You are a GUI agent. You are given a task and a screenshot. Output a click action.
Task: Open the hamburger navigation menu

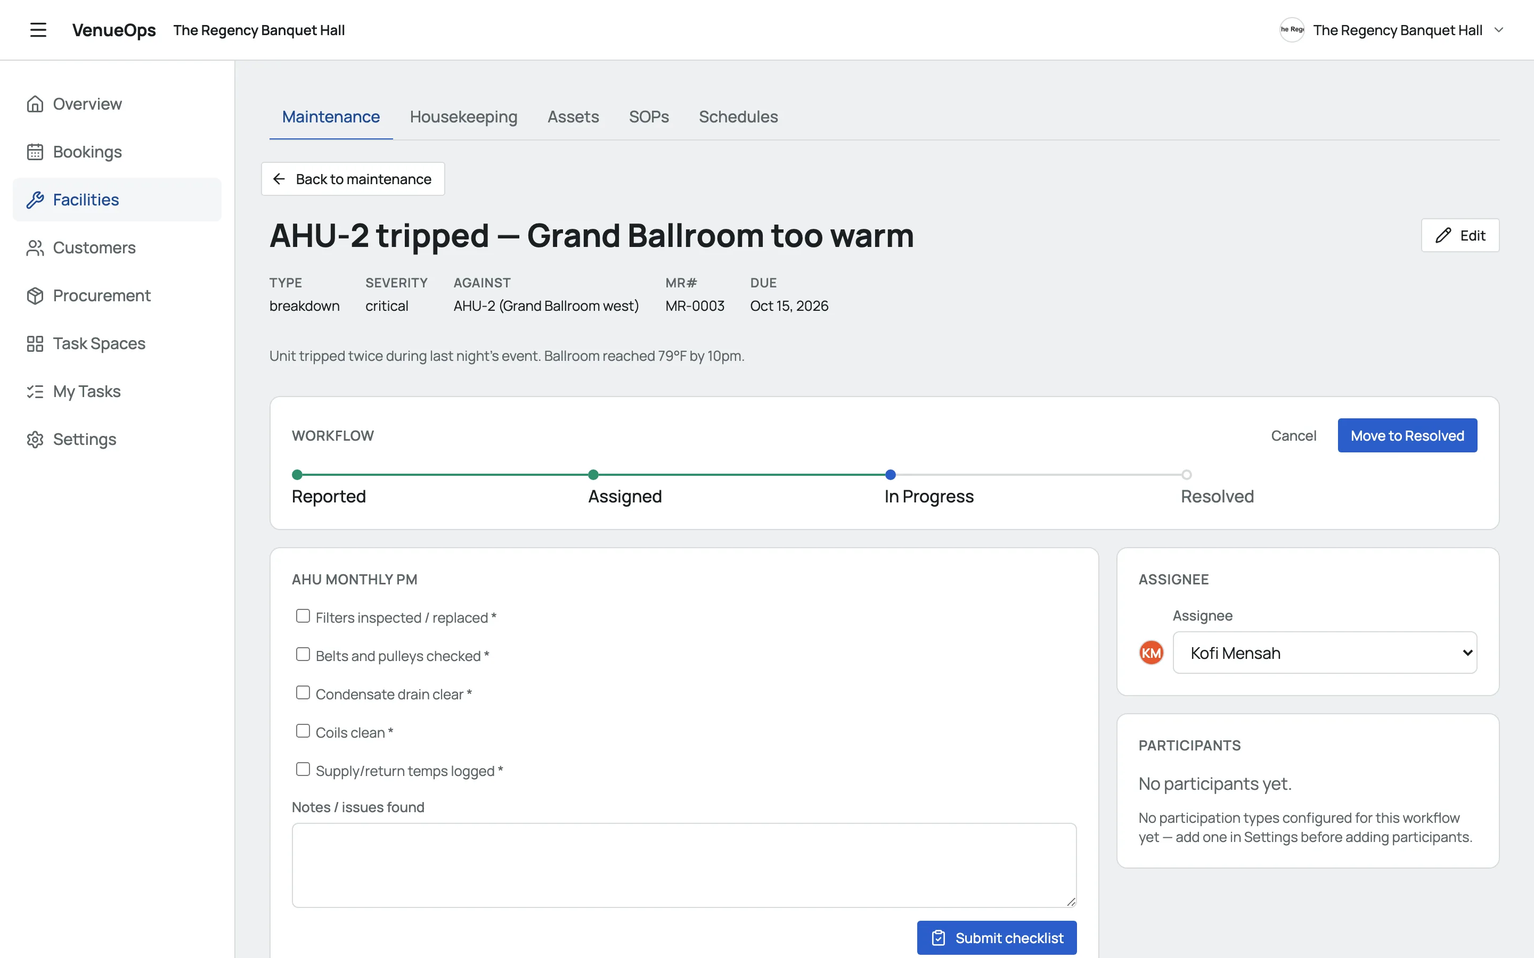pos(38,30)
